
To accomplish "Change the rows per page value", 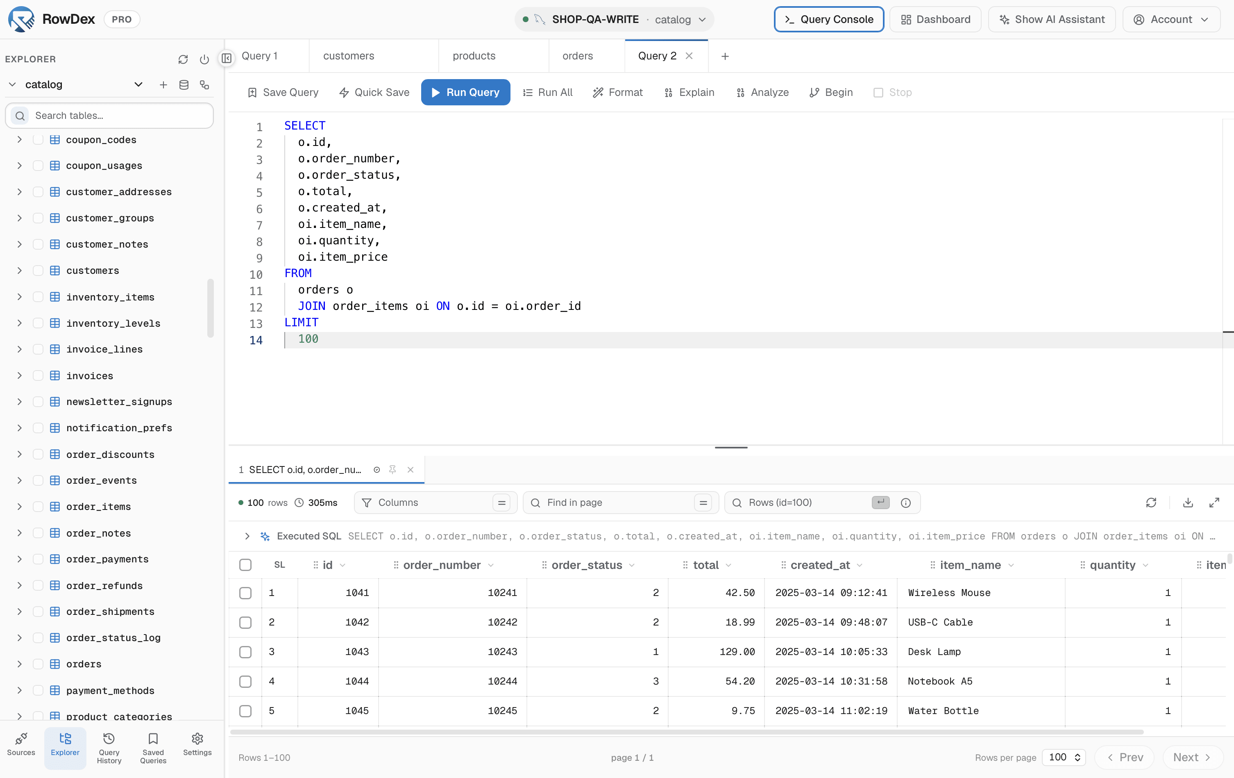I will (1064, 757).
